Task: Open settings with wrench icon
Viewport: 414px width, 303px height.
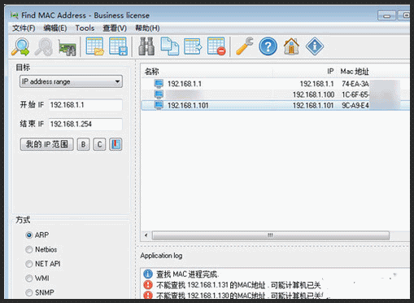Action: click(245, 46)
